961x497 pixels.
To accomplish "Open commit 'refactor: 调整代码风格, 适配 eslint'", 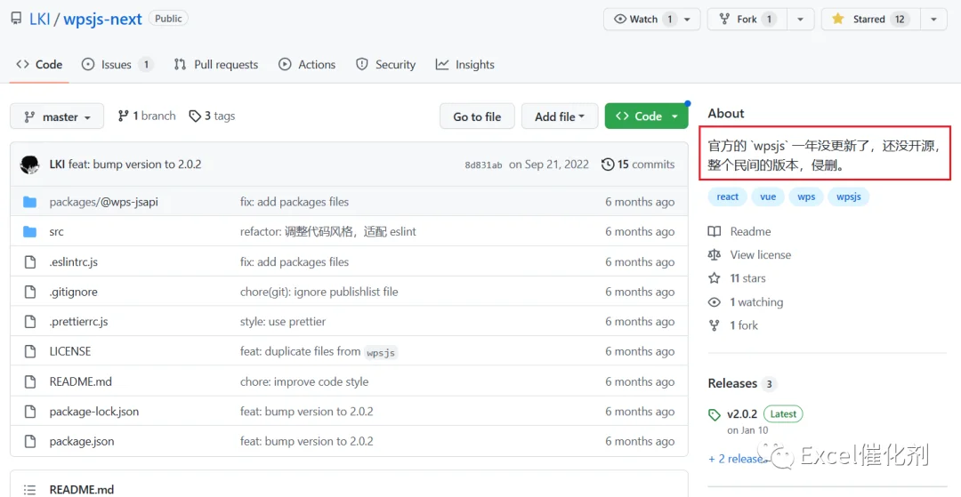I will click(x=327, y=232).
